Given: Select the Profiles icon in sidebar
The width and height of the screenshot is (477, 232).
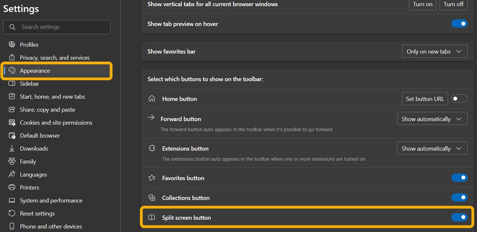Looking at the screenshot, I should click(x=11, y=44).
